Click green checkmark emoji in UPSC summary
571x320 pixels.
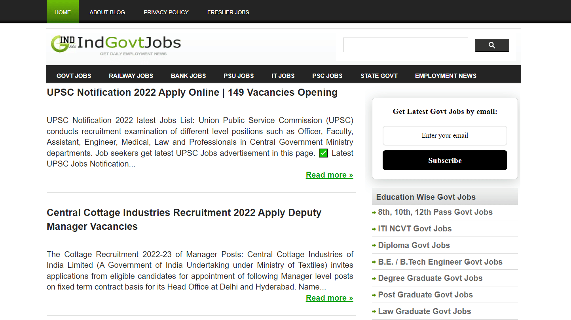[x=323, y=153]
